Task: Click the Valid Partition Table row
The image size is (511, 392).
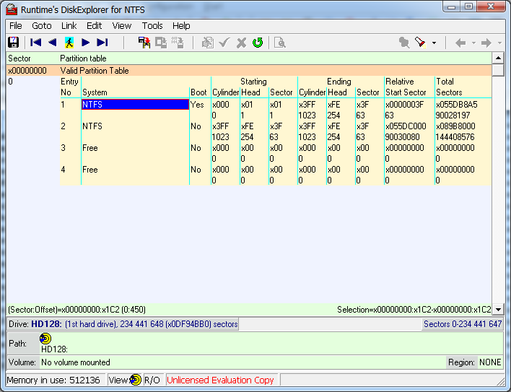Action: tap(249, 70)
